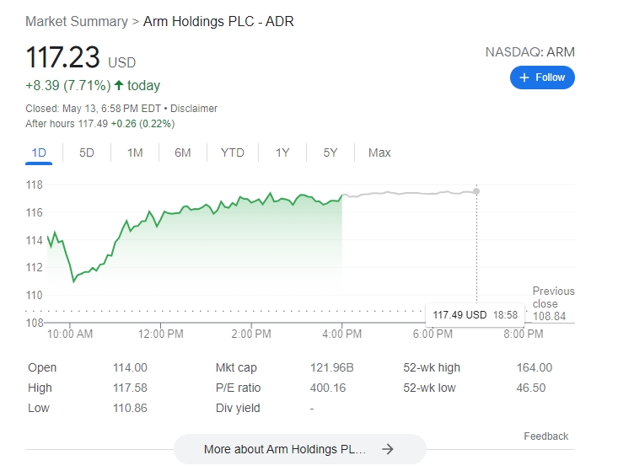Click the Div yield label
This screenshot has height=471, width=618.
point(238,408)
